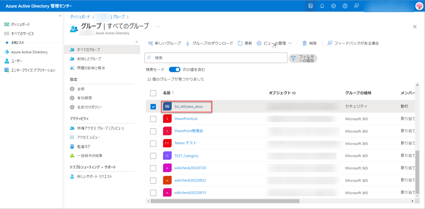Open help question mark icon
The image size is (425, 209).
pos(345,6)
